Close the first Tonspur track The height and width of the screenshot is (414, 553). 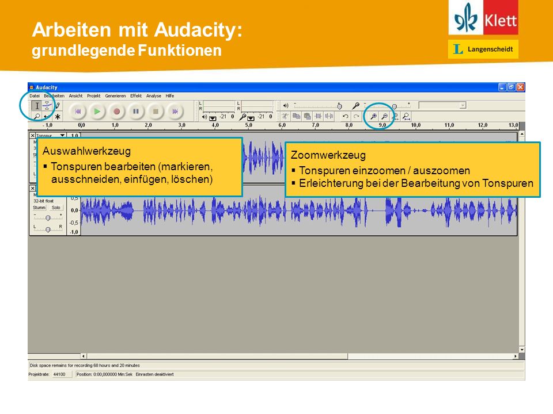(x=32, y=136)
